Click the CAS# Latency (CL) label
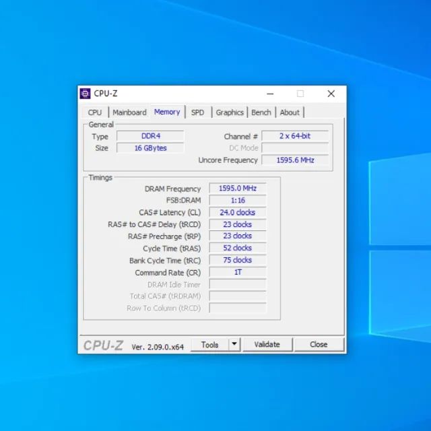Viewport: 431px width, 431px height. (x=170, y=213)
